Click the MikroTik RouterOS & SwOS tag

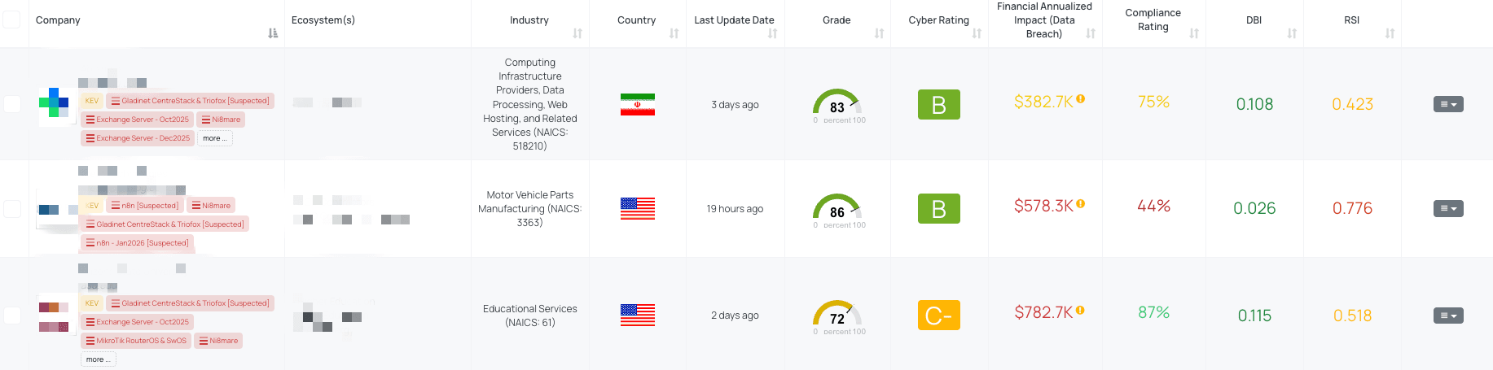pos(136,341)
